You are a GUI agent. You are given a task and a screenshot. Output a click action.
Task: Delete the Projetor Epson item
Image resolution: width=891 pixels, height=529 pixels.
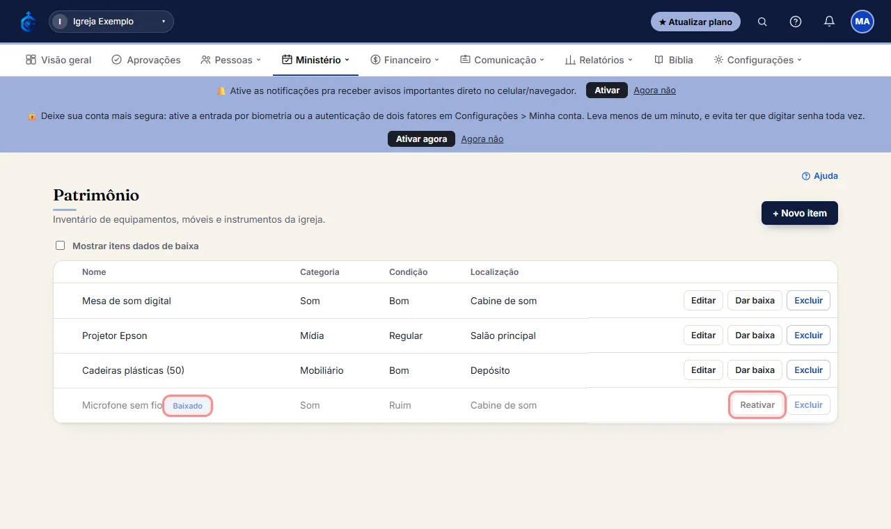coord(808,335)
